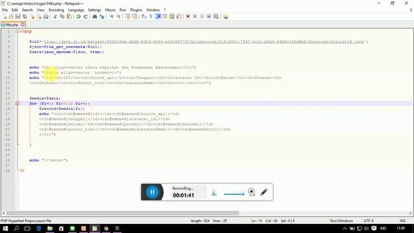414x233 pixels.
Task: Cut selection with the scissors icon
Action: click(55, 17)
